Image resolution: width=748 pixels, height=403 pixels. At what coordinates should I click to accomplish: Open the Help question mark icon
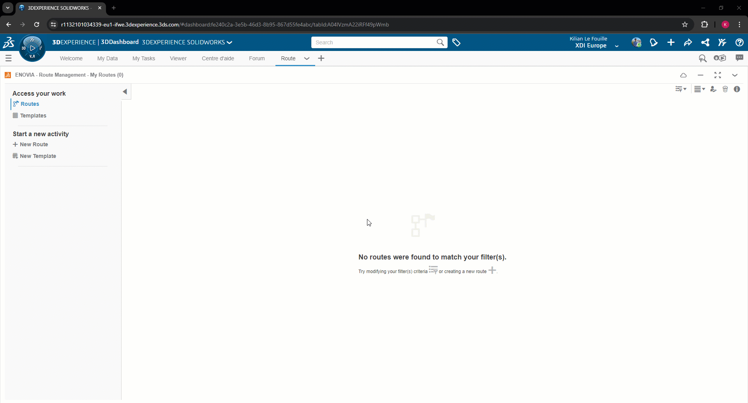coord(739,42)
